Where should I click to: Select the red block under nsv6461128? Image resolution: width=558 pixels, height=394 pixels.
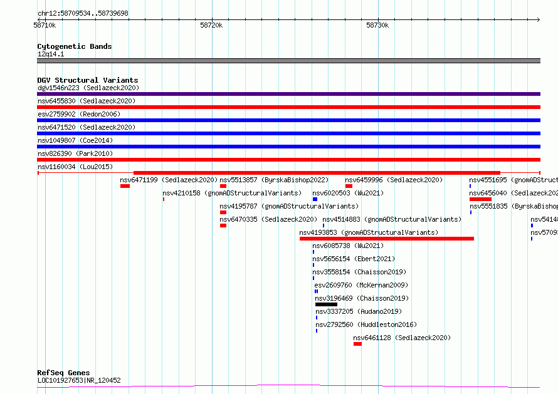[x=357, y=344]
